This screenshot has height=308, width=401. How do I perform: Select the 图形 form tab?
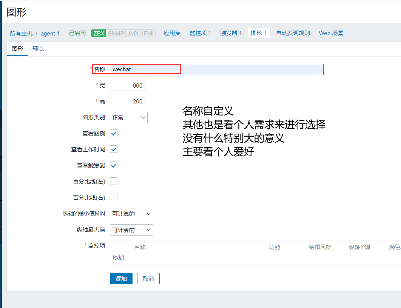(x=17, y=49)
